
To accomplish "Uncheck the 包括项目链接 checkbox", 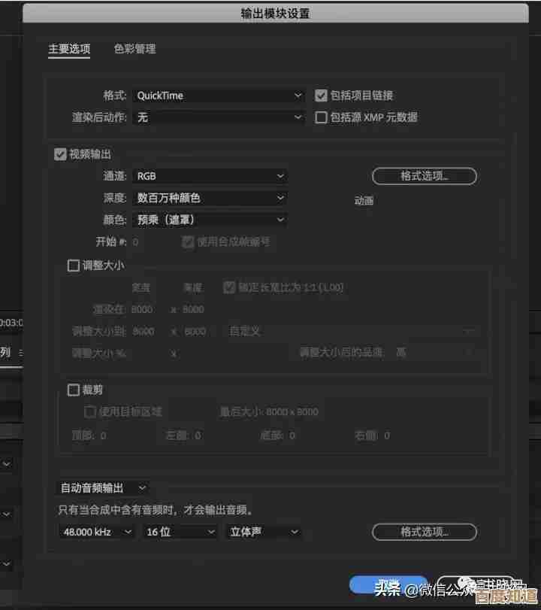I will pyautogui.click(x=321, y=96).
